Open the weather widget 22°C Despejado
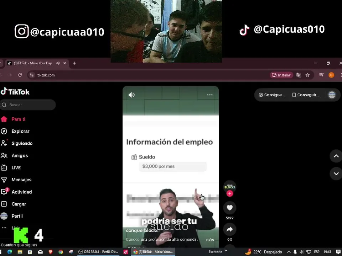 [x=263, y=252]
